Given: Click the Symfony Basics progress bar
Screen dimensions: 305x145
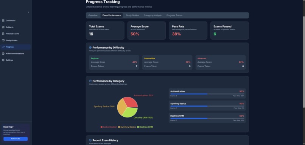Looking at the screenshot, I should [207, 106].
